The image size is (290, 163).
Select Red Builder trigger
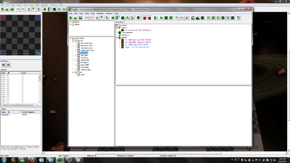click(x=85, y=62)
